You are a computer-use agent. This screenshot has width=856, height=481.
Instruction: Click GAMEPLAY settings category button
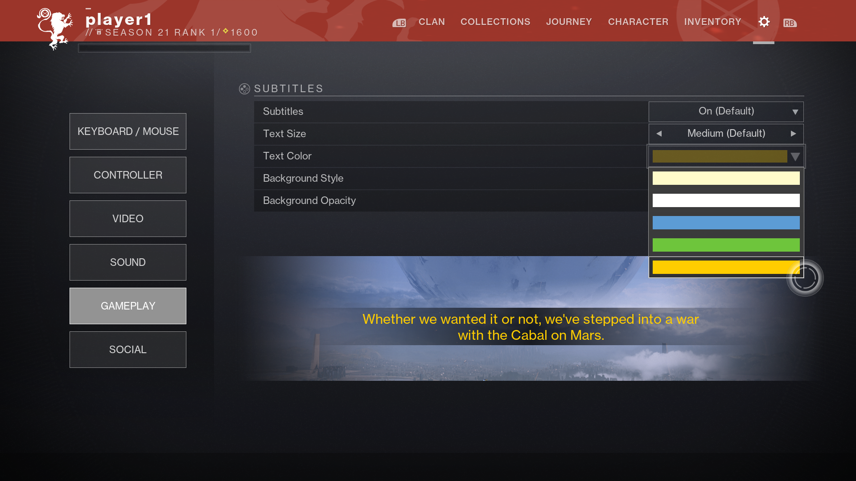(x=128, y=306)
